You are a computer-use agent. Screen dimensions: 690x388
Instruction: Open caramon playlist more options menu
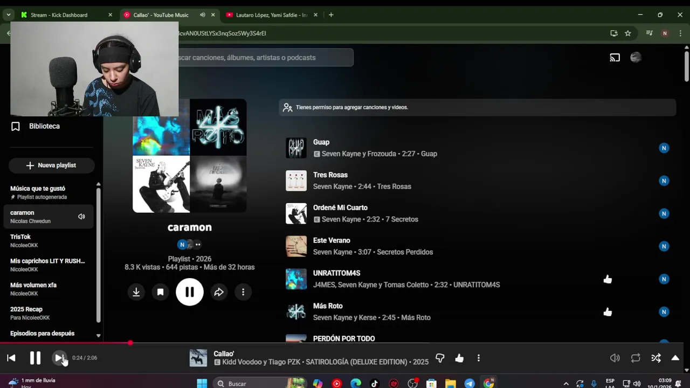point(243,292)
